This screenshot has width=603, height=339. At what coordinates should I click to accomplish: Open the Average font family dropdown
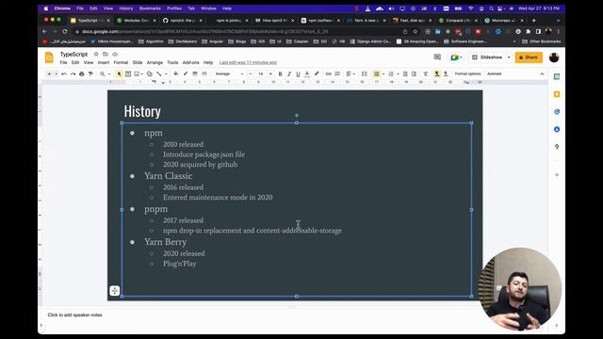point(229,73)
